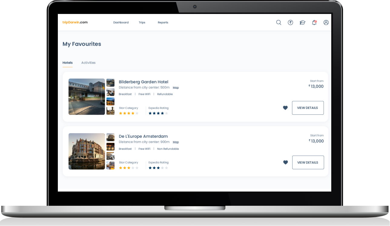Click the "Non Refundable" label
390x226 pixels.
pyautogui.click(x=168, y=149)
